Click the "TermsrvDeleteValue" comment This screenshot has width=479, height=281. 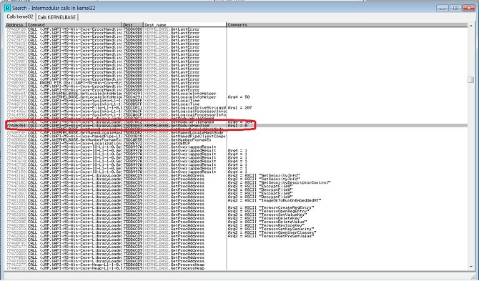pos(267,222)
